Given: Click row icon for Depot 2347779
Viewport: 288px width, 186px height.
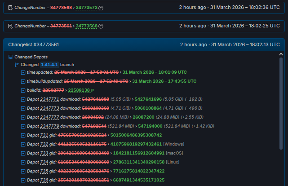Looking at the screenshot, I should 23,127.
